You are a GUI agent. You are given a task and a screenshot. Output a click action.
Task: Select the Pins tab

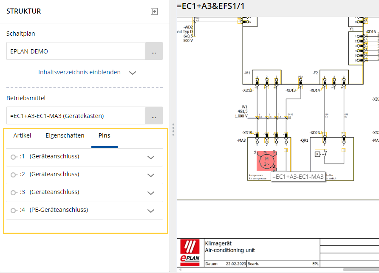(105, 135)
